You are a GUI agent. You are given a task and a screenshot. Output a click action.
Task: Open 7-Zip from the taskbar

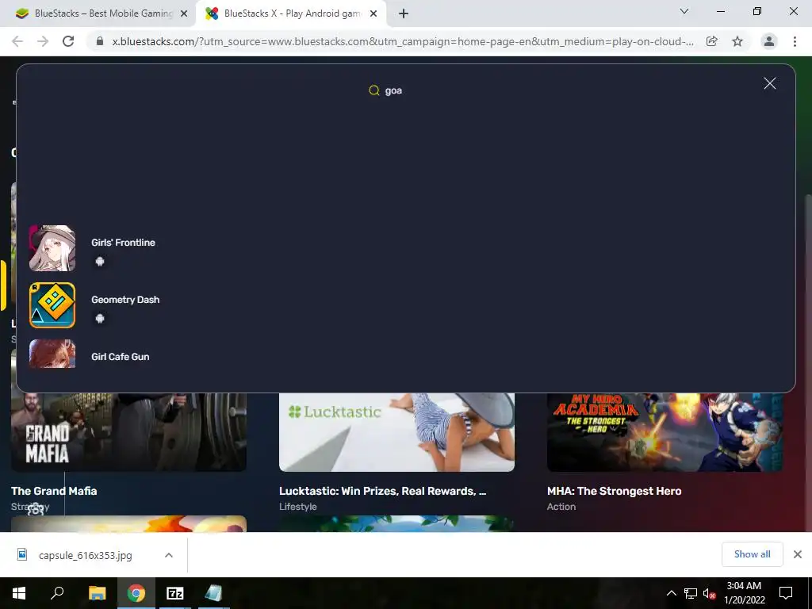point(175,593)
